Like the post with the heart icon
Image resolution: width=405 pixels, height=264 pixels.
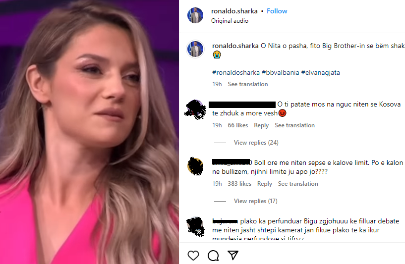(x=193, y=256)
